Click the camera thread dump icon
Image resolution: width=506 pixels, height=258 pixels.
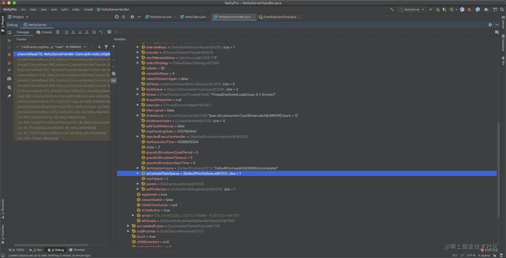(x=9, y=79)
